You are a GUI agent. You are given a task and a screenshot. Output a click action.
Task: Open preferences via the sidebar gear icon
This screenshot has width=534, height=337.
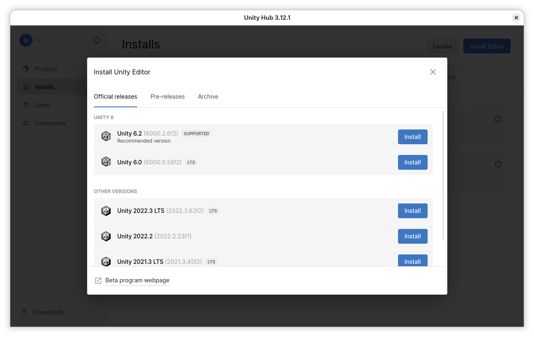point(97,40)
